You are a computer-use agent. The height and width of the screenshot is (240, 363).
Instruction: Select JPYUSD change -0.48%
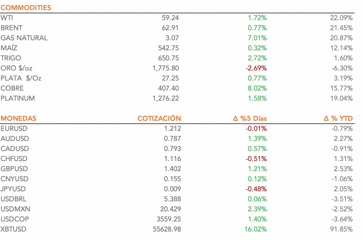(256, 189)
